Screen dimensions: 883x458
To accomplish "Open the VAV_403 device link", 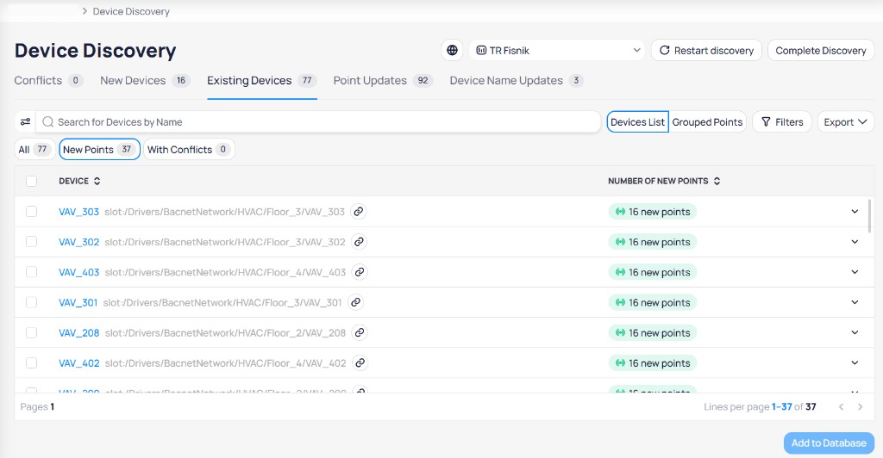I will coord(78,273).
